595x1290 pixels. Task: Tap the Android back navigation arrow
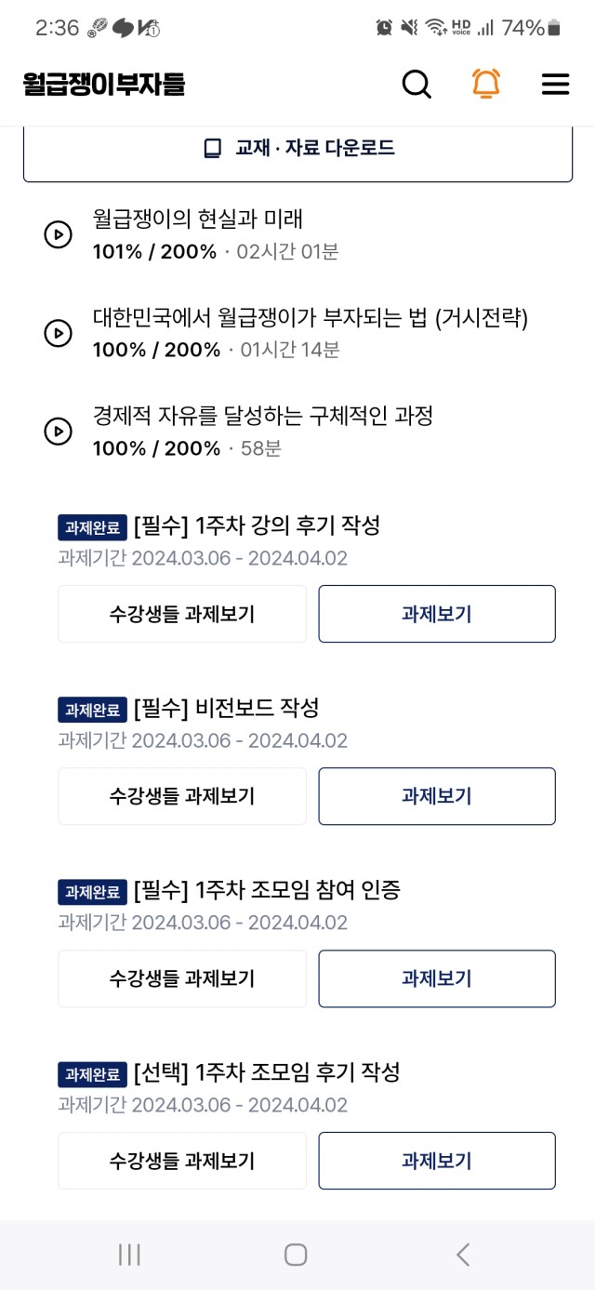(x=463, y=1255)
